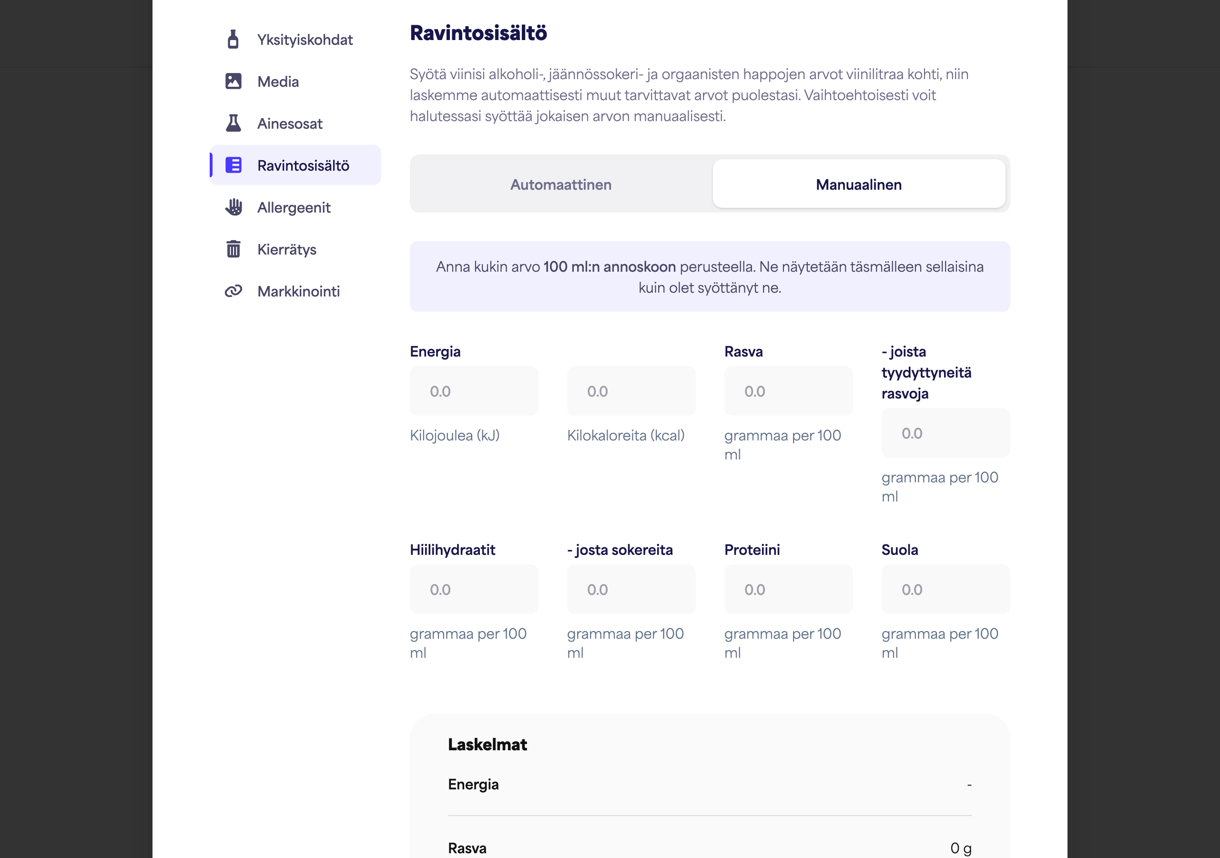Select the josta sokereita input field
Image resolution: width=1220 pixels, height=858 pixels.
[631, 590]
